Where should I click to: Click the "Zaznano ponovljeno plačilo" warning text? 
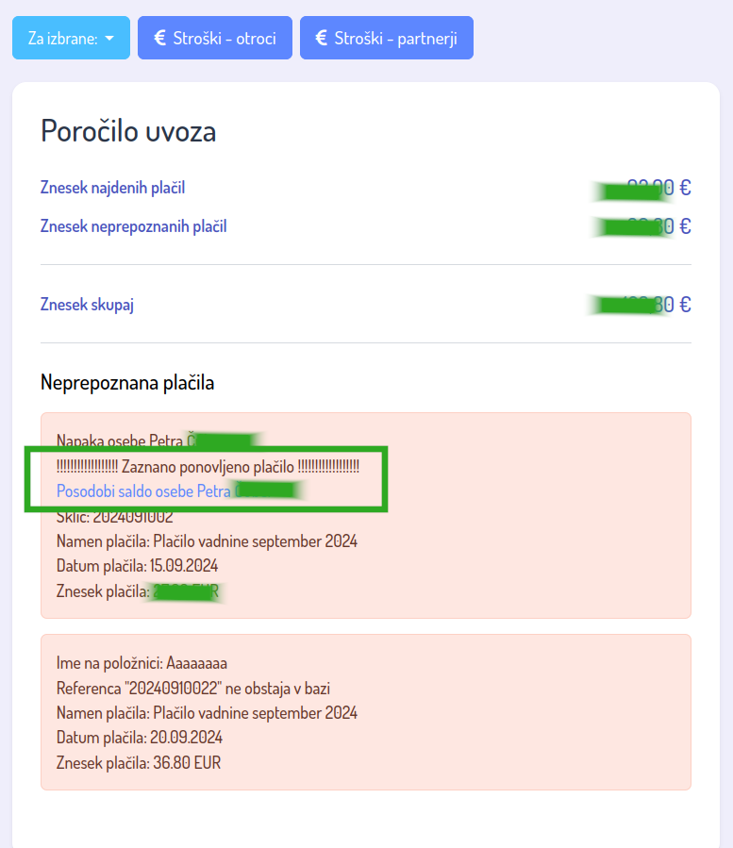point(208,467)
